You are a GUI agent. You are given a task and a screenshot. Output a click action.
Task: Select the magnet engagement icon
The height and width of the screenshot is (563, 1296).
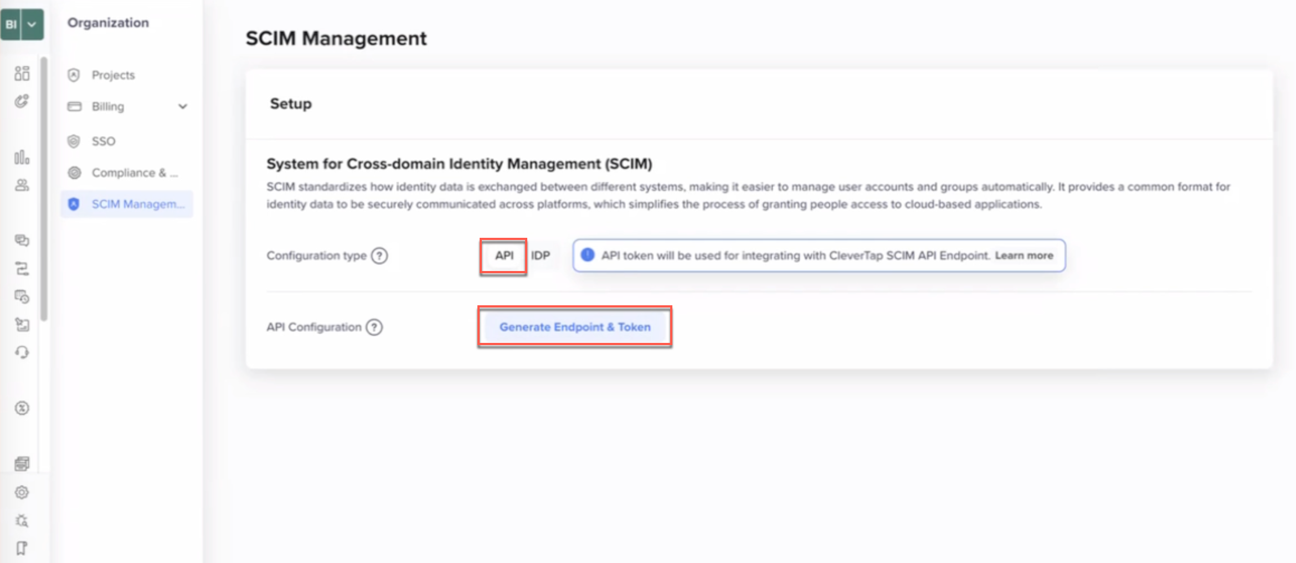point(22,102)
